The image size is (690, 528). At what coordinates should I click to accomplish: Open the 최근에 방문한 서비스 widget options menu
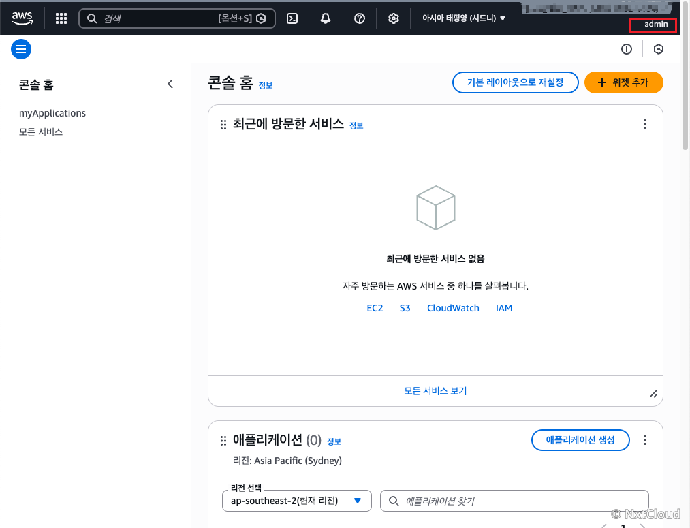point(645,124)
